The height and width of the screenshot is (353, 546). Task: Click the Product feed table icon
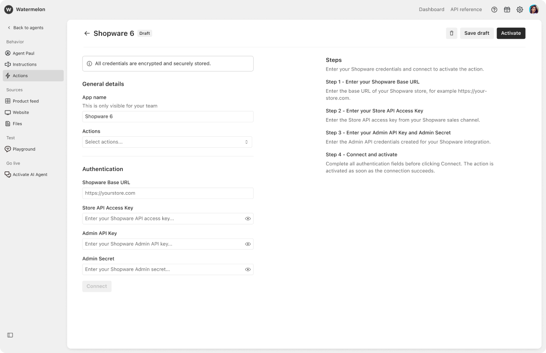[8, 101]
